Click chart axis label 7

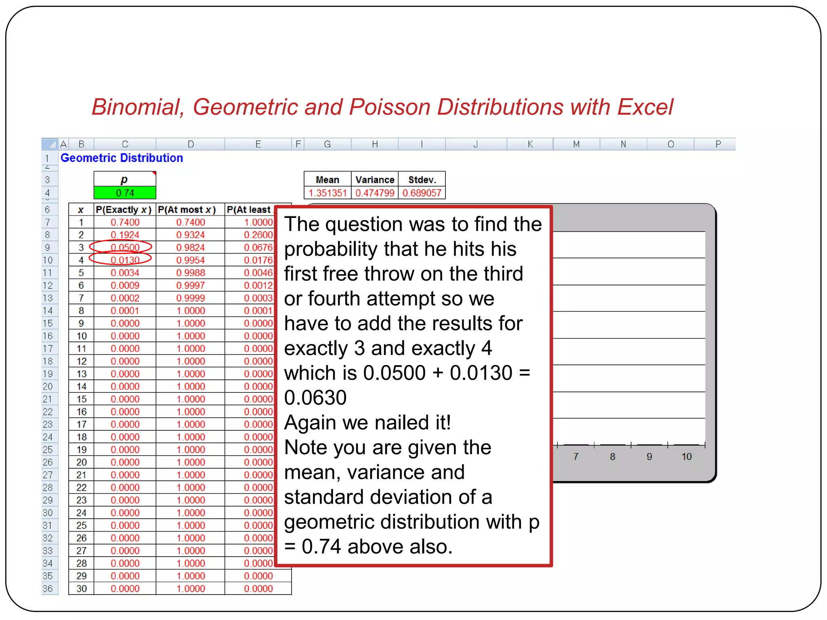coord(576,457)
